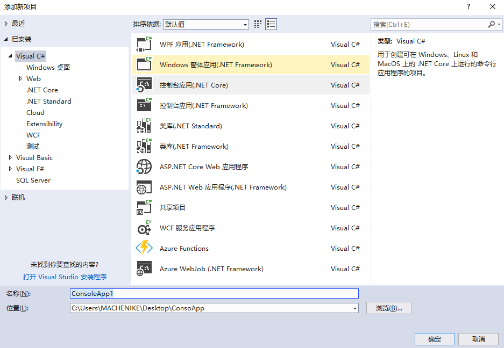Image resolution: width=504 pixels, height=348 pixels.
Task: Expand the 最近 section
Action: 6,24
